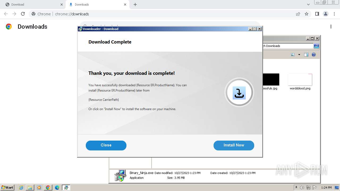340x191 pixels.
Task: Open Chrome from taskbar
Action: (48, 188)
